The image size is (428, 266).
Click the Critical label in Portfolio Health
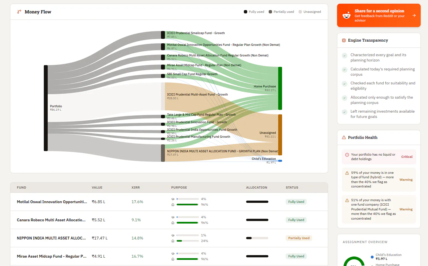pos(407,157)
